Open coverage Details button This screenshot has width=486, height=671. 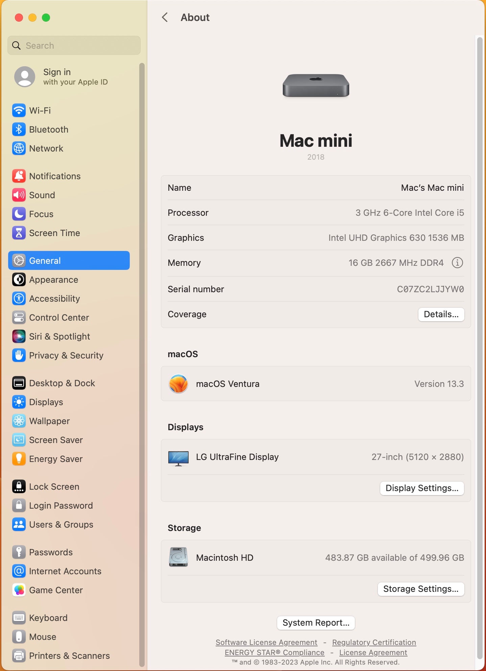point(441,315)
